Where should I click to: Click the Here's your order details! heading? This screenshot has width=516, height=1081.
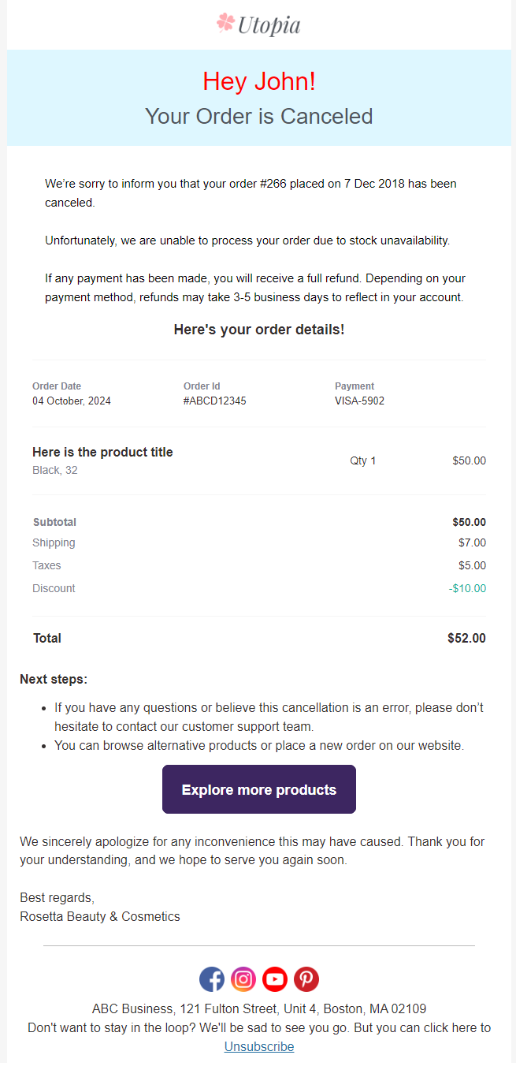(259, 330)
